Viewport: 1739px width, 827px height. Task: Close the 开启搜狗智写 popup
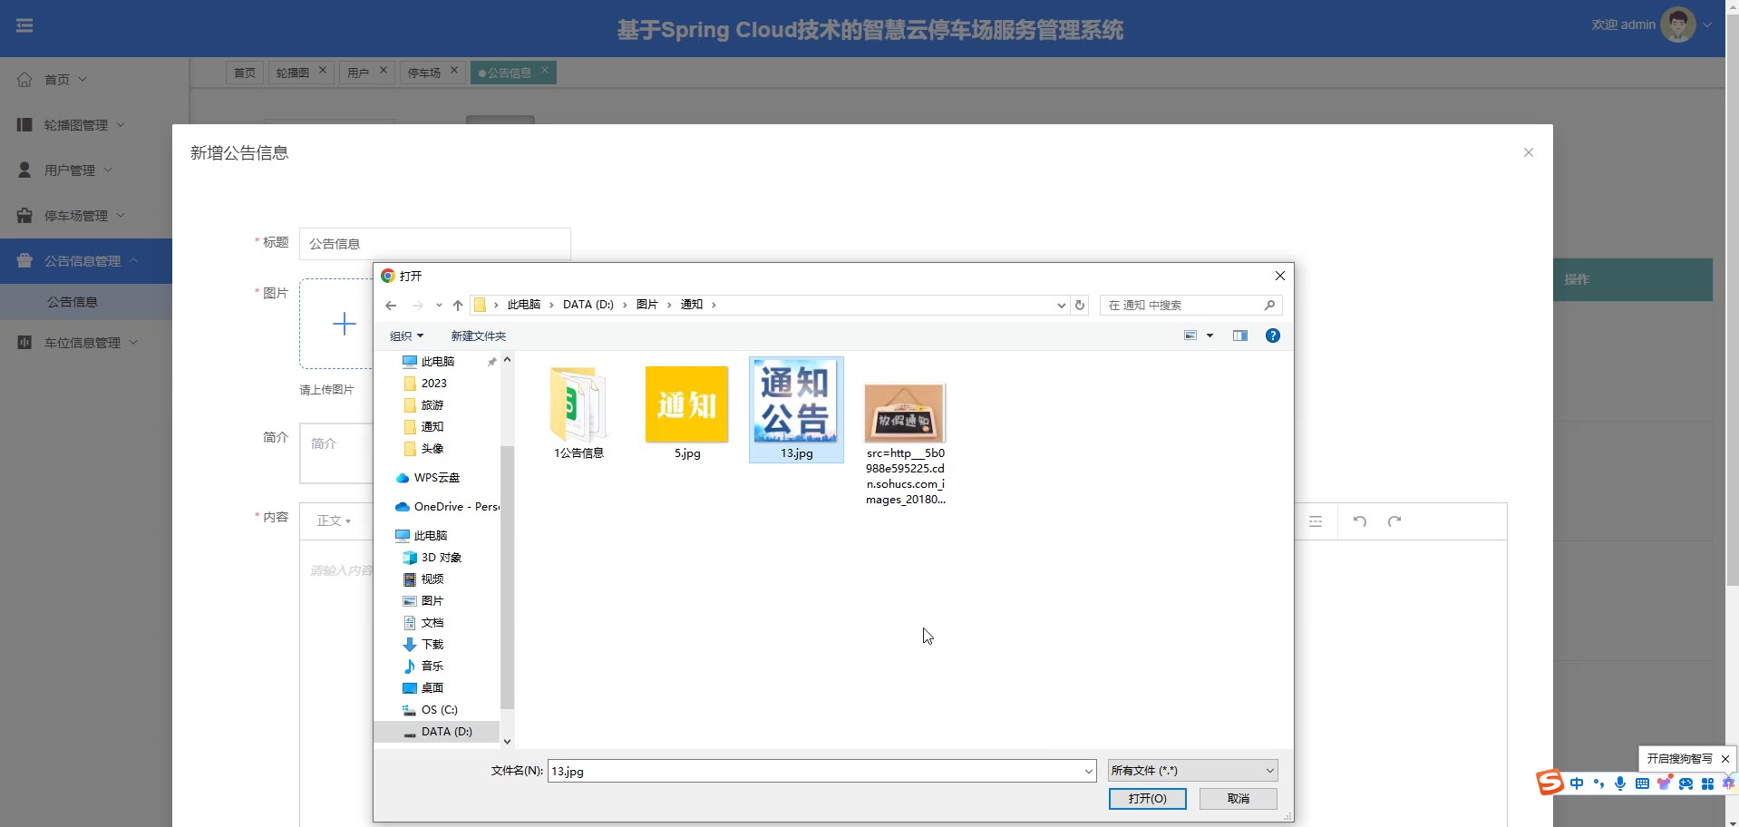[1725, 759]
